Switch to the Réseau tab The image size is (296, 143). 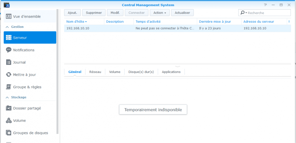pos(95,72)
